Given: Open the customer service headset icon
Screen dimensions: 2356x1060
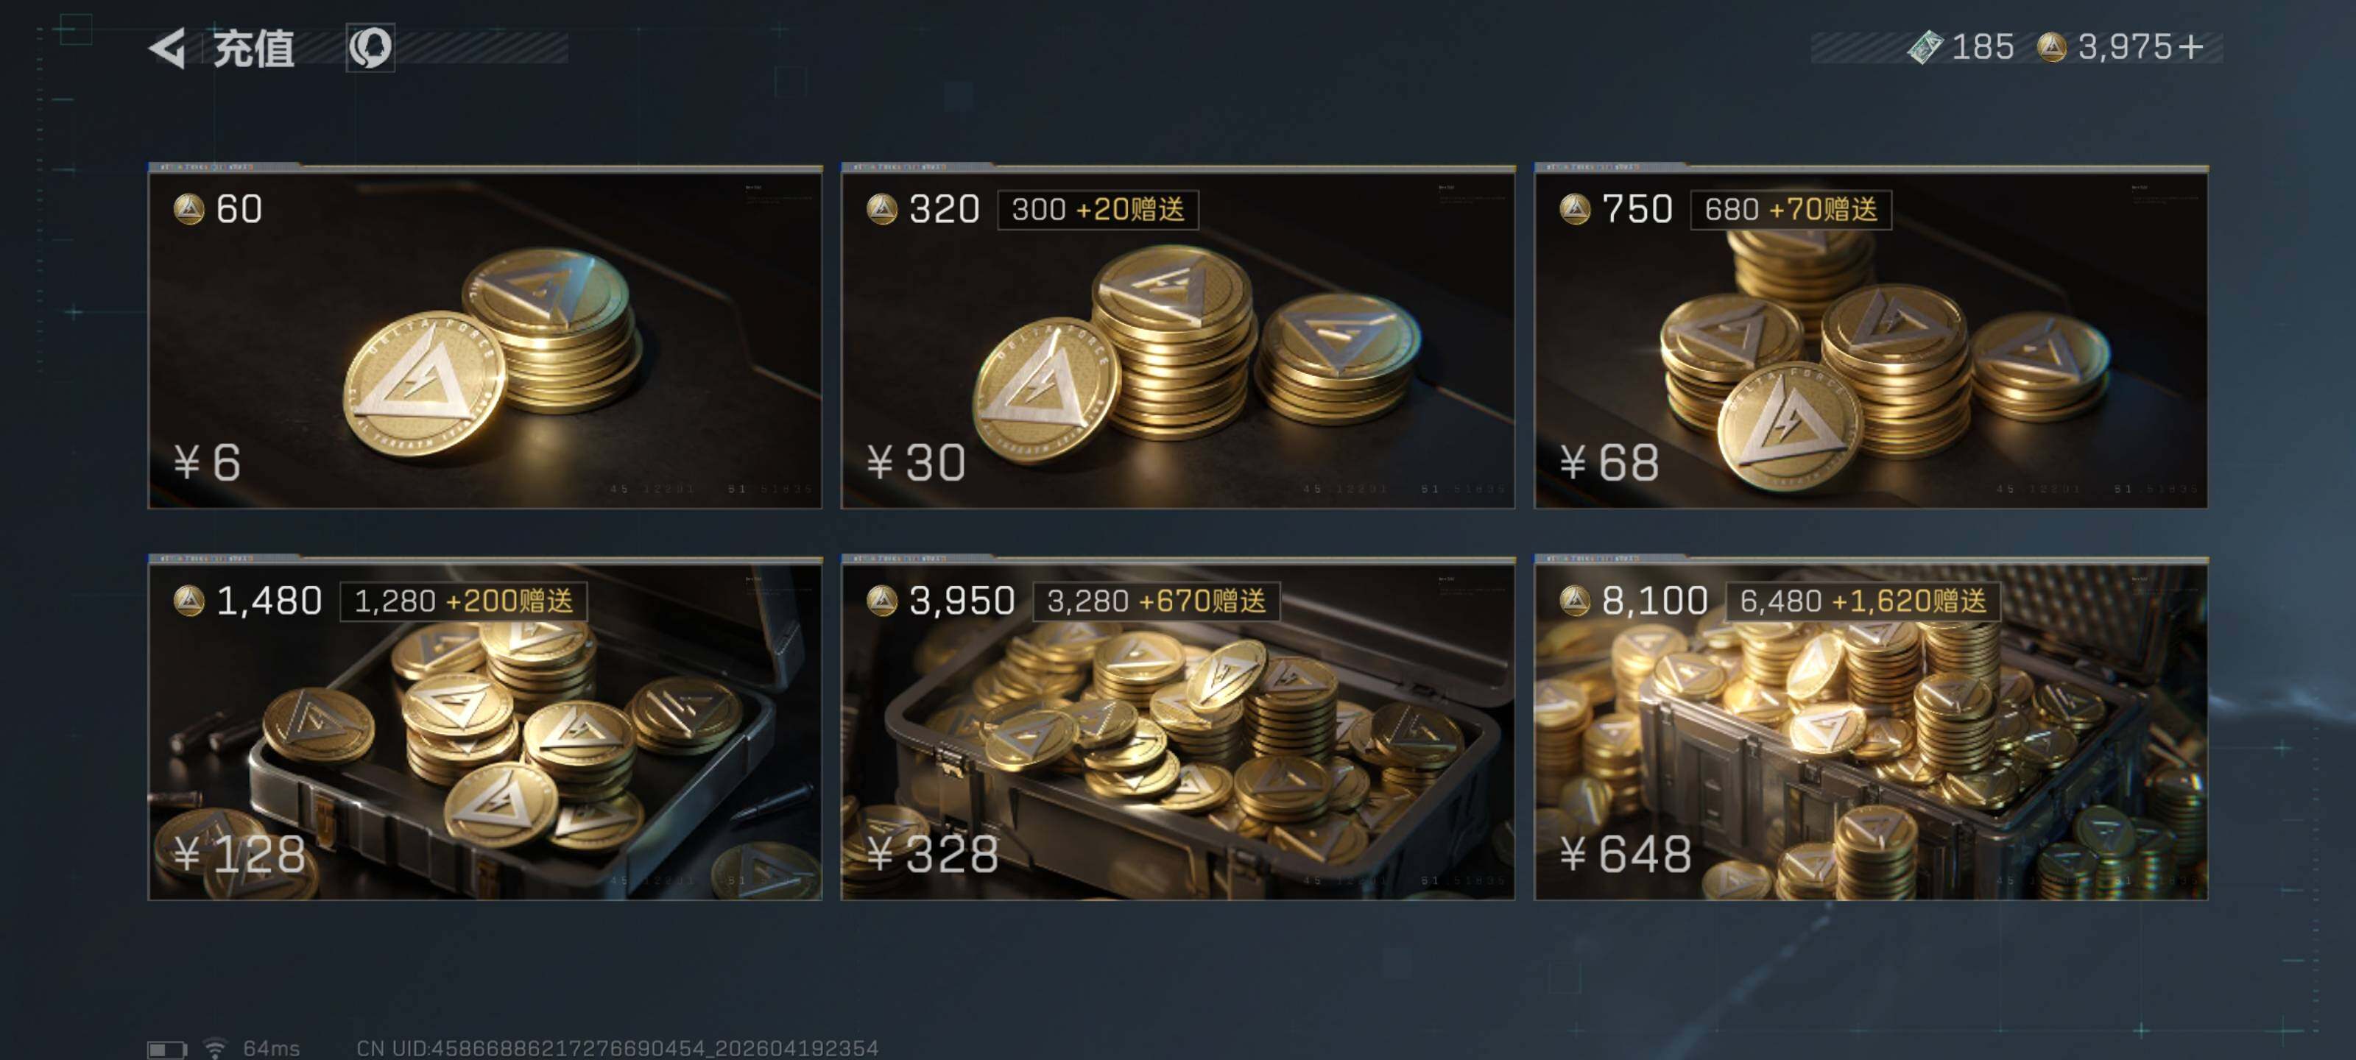Looking at the screenshot, I should click(370, 48).
